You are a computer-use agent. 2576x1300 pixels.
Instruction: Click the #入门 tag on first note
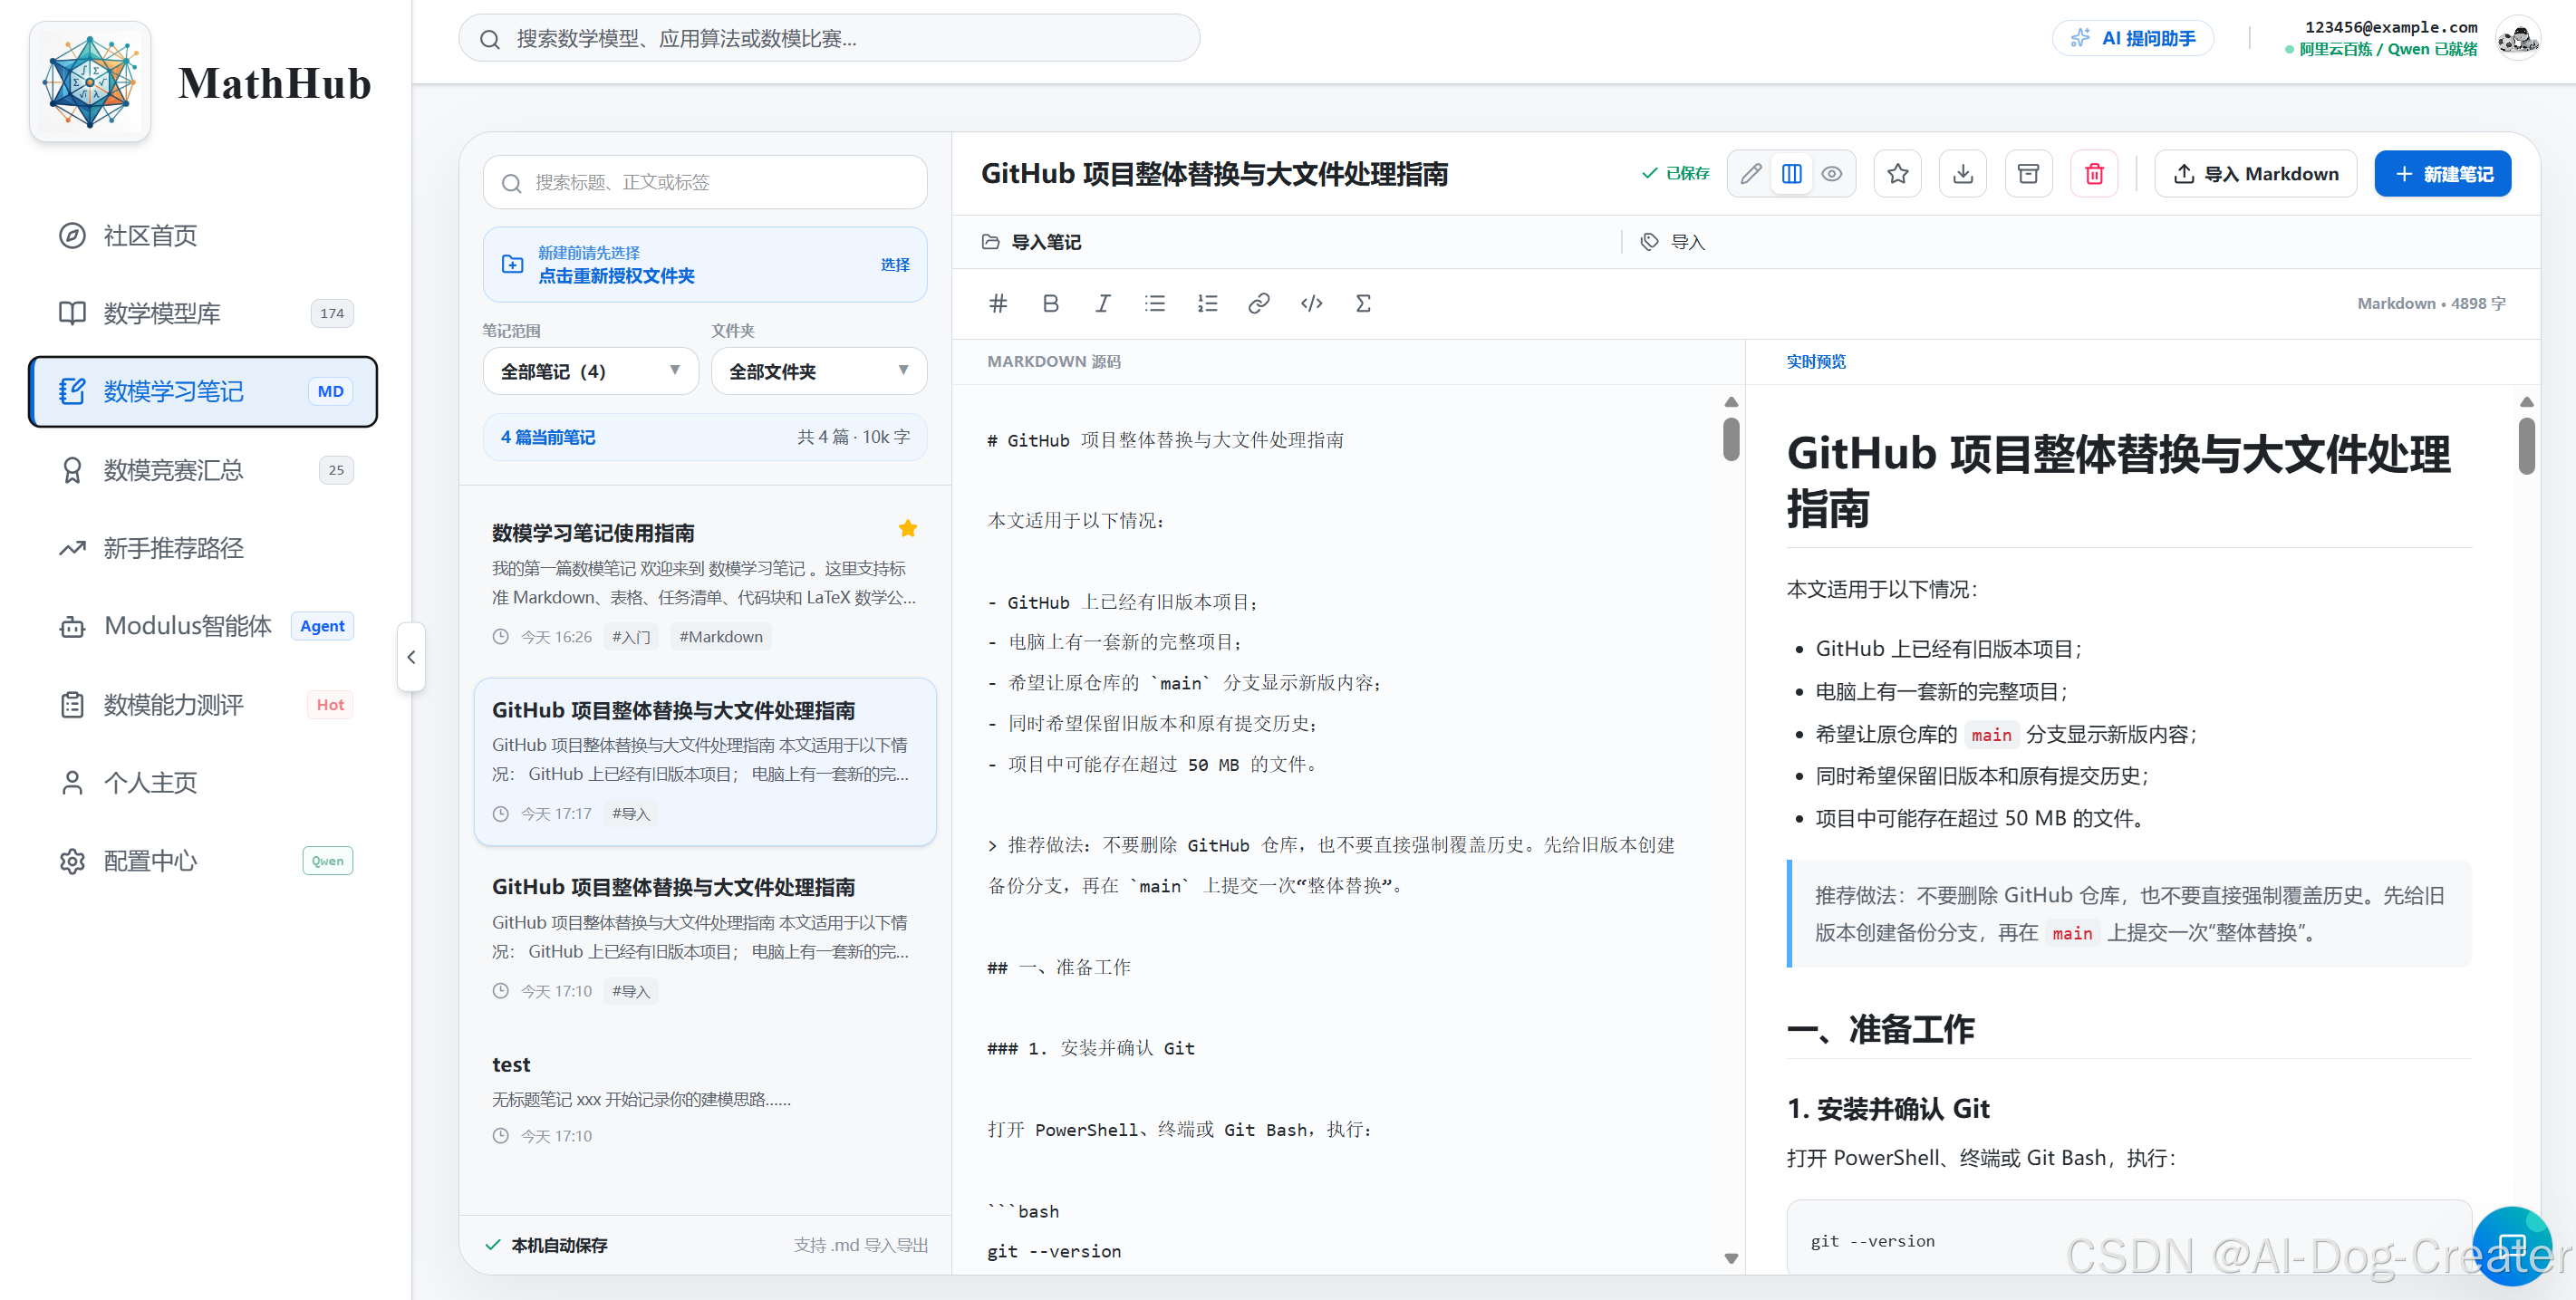pyautogui.click(x=631, y=637)
